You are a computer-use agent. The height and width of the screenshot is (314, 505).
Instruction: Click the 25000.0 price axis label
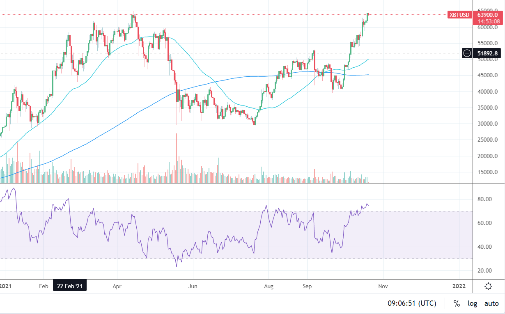coord(487,140)
